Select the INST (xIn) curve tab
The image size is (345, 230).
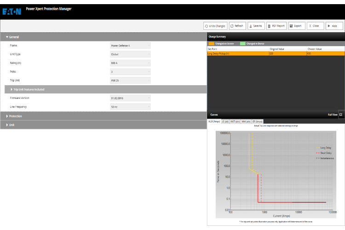click(x=235, y=121)
